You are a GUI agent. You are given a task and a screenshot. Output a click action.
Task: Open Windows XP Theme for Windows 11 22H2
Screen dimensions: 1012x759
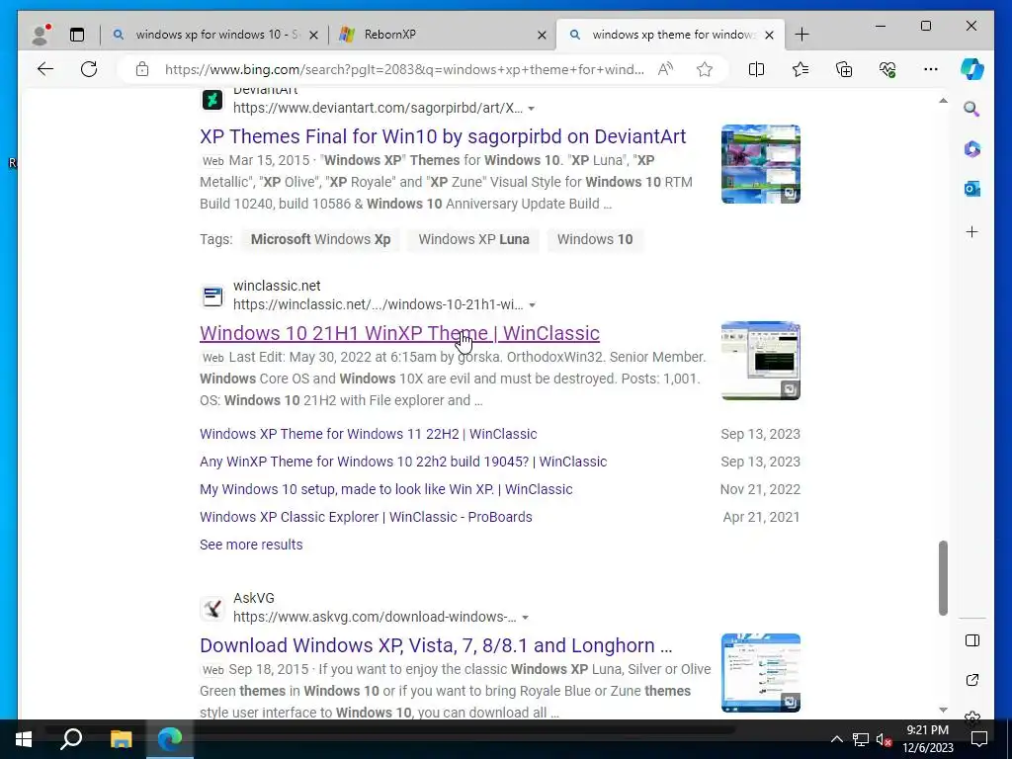click(368, 434)
